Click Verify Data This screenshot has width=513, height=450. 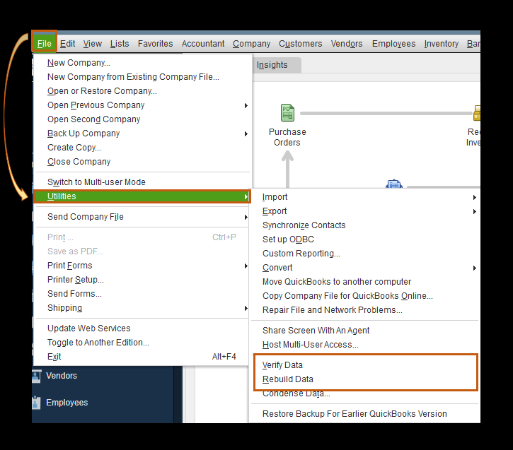(365, 365)
